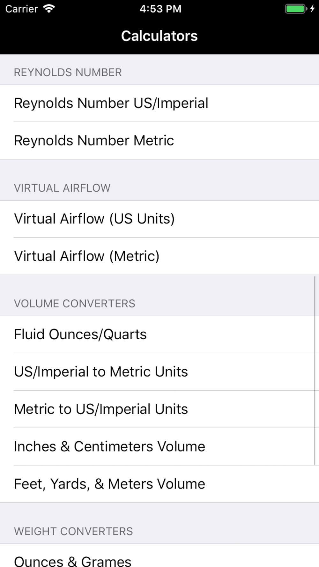This screenshot has height=567, width=319.
Task: Tap the battery indicator icon
Action: click(296, 9)
